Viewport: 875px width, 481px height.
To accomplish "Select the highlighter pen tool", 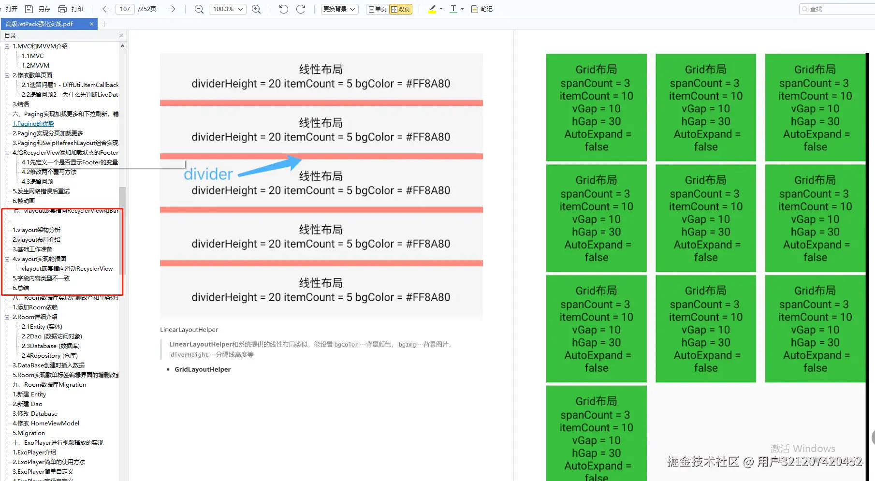I will click(x=432, y=9).
